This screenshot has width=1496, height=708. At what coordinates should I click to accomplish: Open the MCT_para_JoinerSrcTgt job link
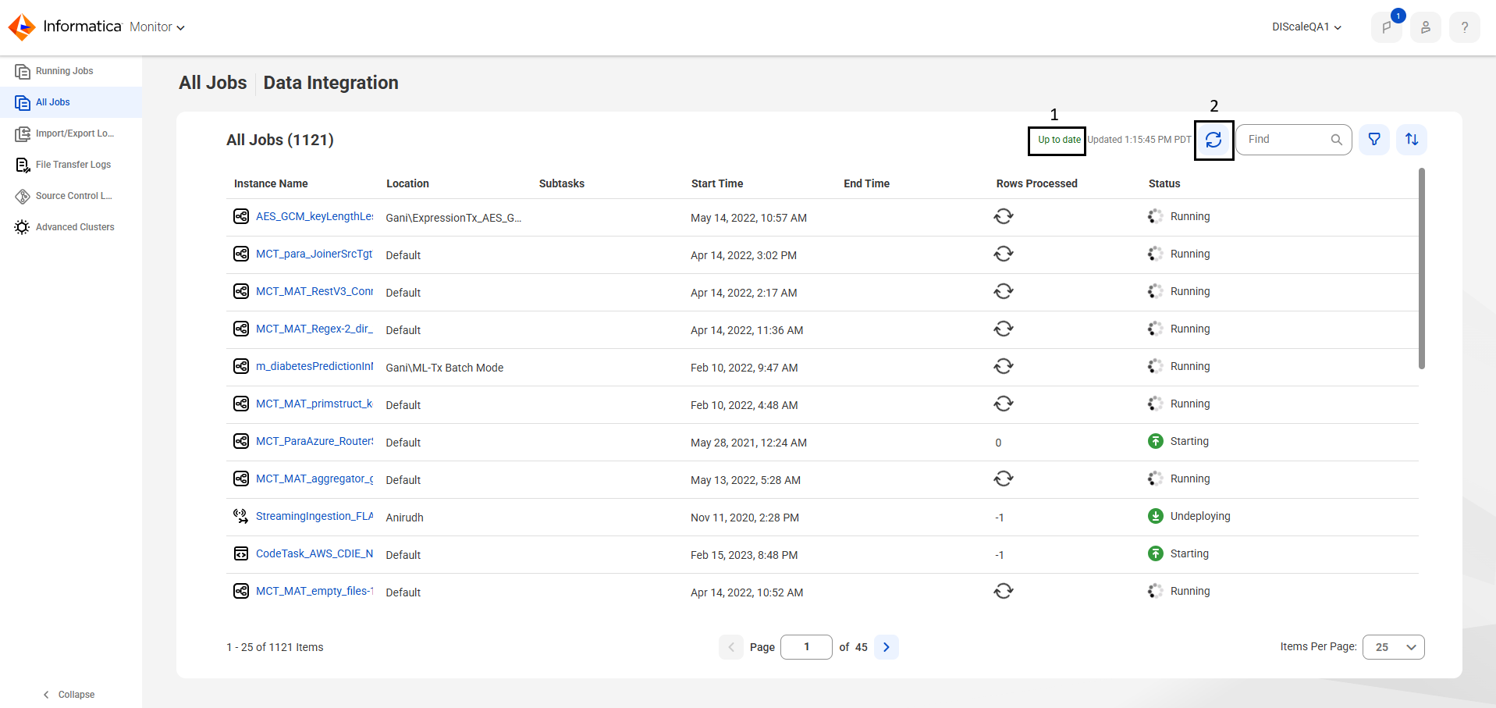(314, 254)
